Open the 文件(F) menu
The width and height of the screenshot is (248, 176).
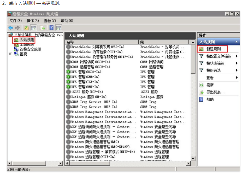pos(15,21)
